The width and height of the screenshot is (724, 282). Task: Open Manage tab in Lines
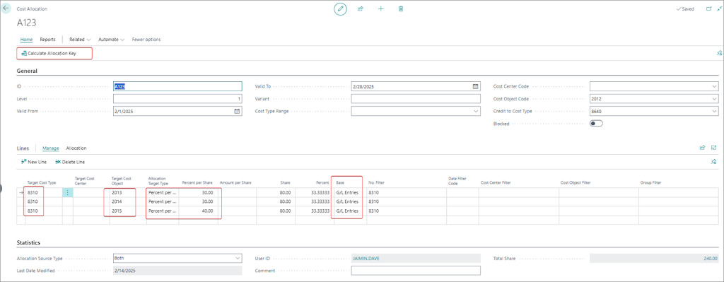(51, 148)
